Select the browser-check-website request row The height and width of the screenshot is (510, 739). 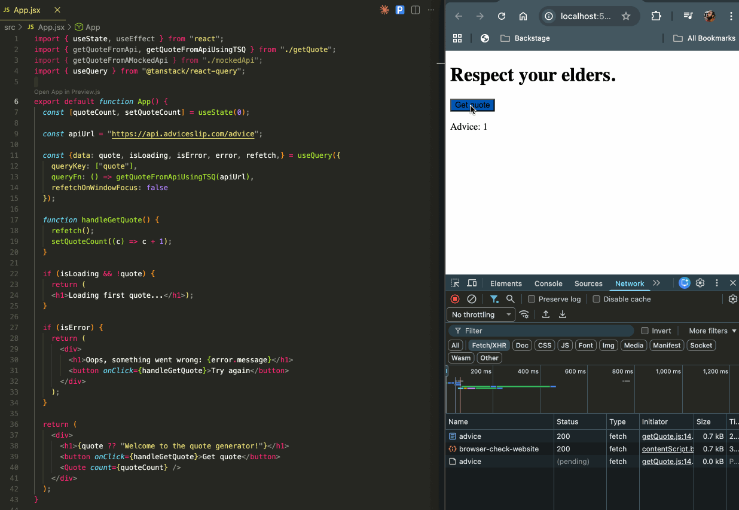point(592,449)
